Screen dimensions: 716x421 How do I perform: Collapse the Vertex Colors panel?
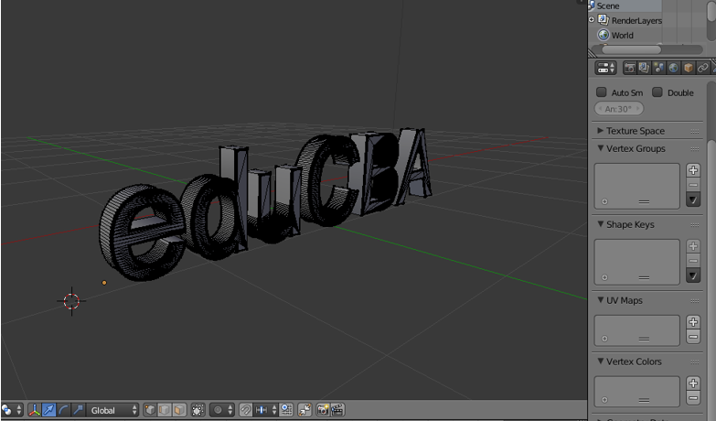click(601, 362)
